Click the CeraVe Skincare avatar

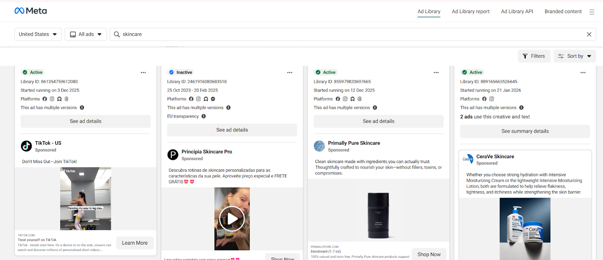point(468,159)
